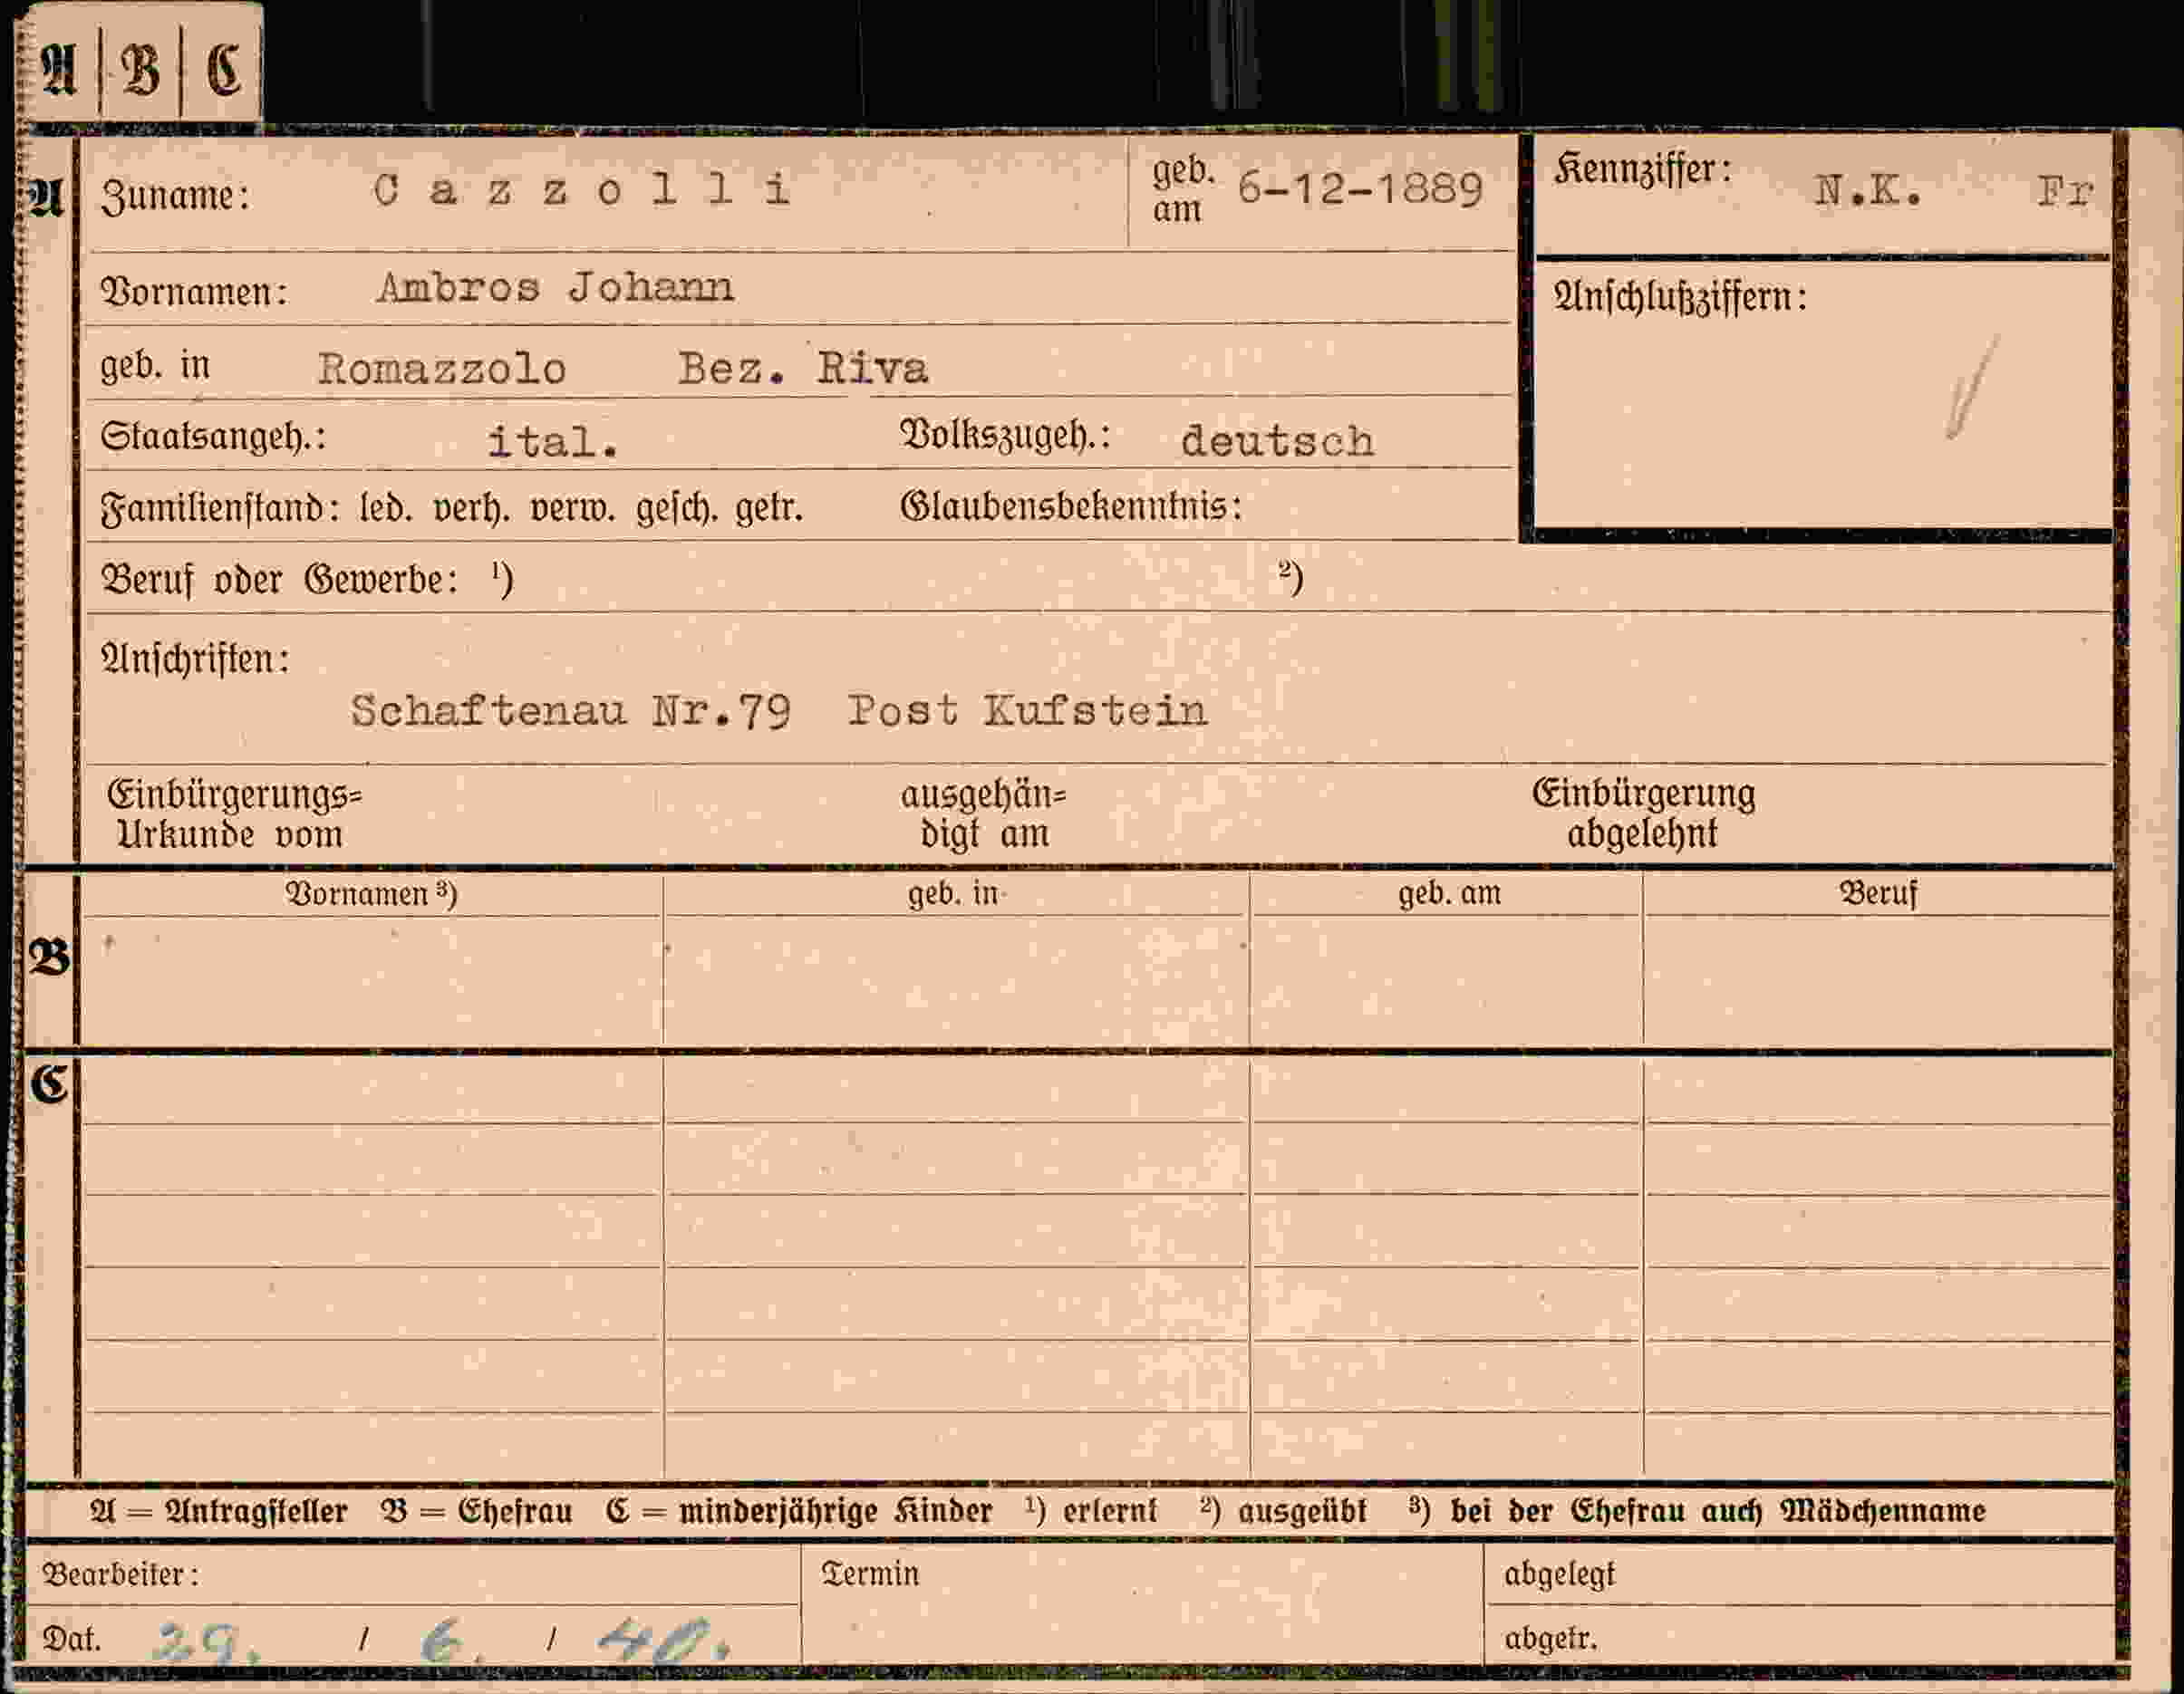Screen dimensions: 2184x1694
Task: Click the first names 'Ambros Johann'
Action: tap(556, 288)
